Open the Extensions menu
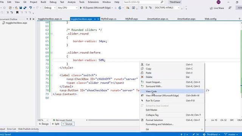The height and width of the screenshot is (136, 242). [93, 2]
